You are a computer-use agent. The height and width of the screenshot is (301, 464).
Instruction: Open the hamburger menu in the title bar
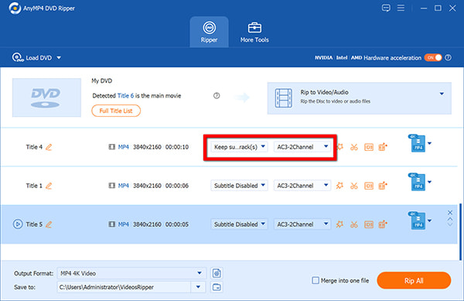tap(401, 8)
